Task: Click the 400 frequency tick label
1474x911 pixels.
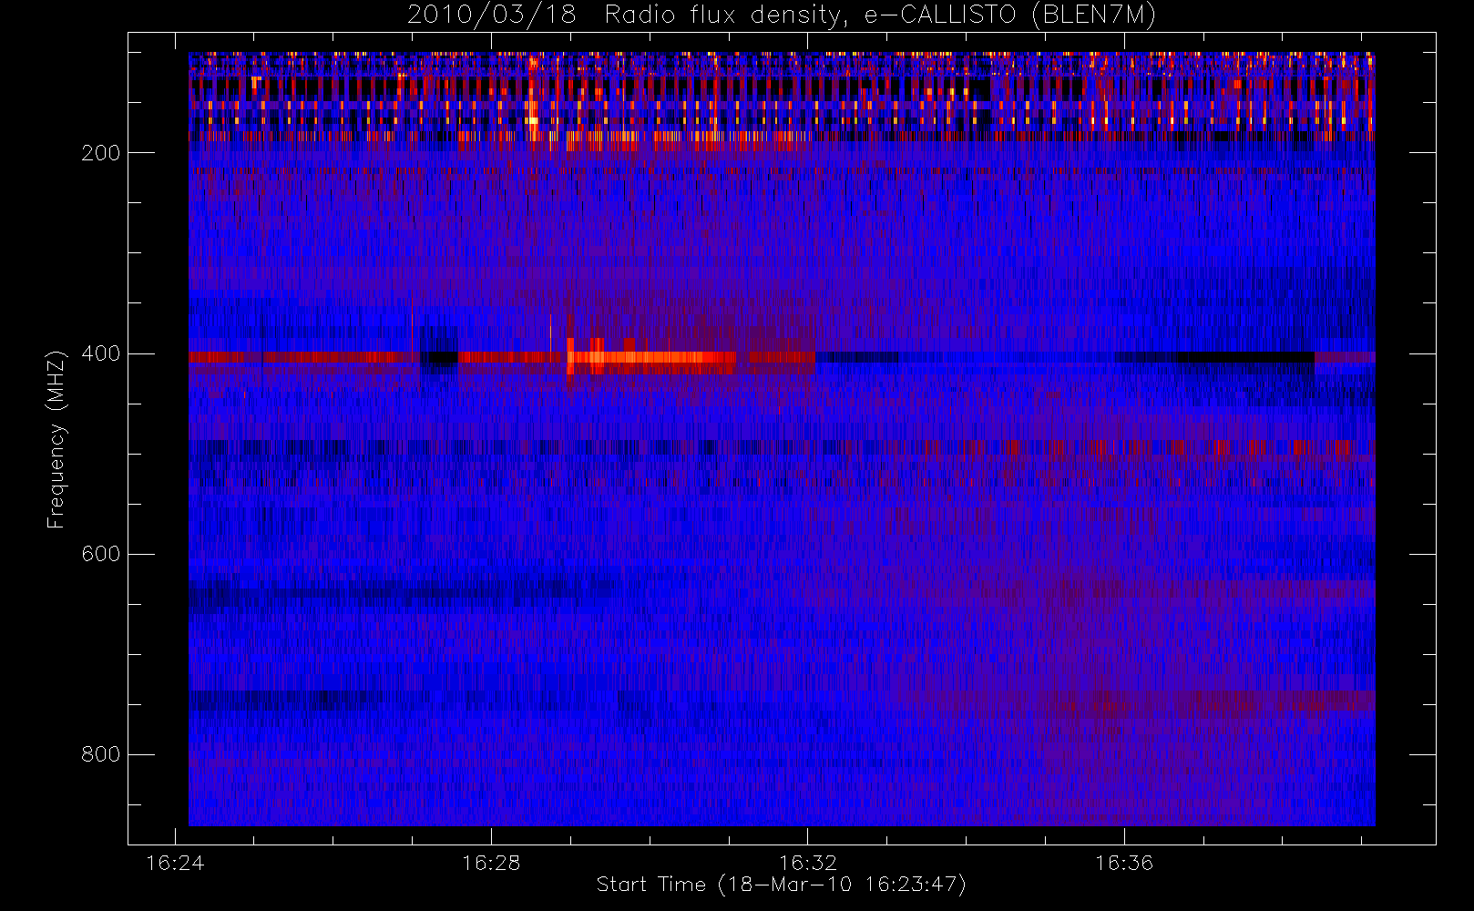Action: (101, 353)
